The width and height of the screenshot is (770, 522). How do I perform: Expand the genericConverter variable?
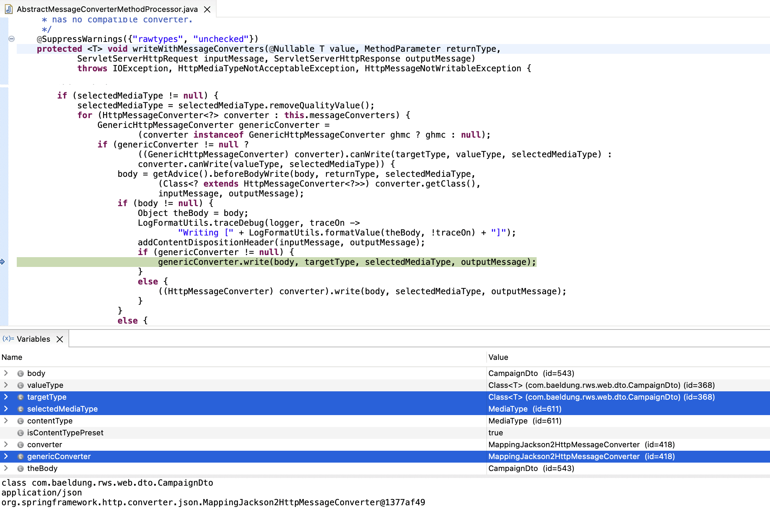click(6, 456)
